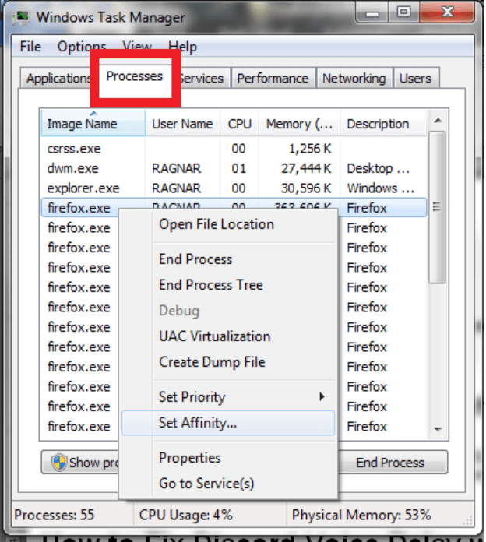Choose Open File Location from context menu
This screenshot has height=542, width=486.
tap(228, 224)
